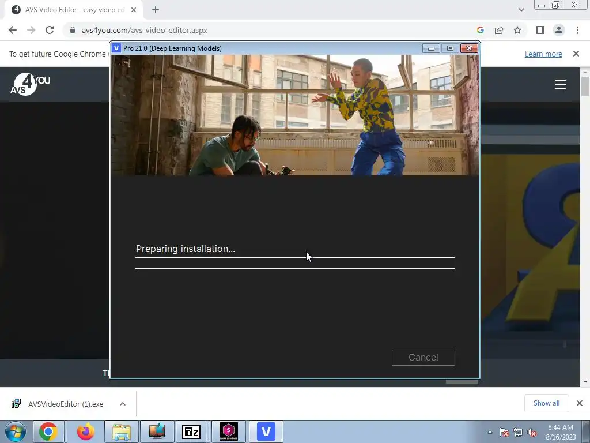The height and width of the screenshot is (443, 590).
Task: Click the scrollbar down arrow
Action: point(585,382)
